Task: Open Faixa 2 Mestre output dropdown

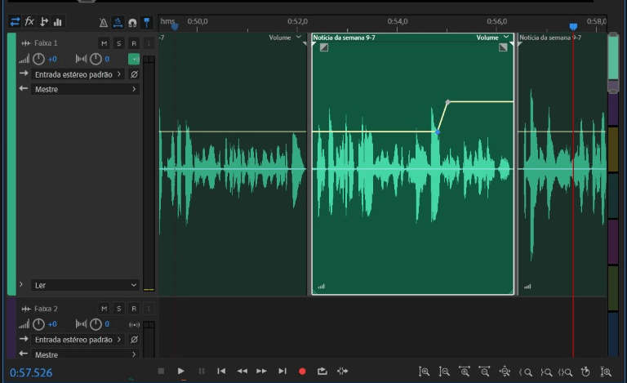Action: coord(85,354)
